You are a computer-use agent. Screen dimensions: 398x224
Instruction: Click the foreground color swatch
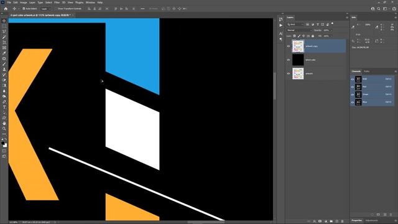pos(2,143)
